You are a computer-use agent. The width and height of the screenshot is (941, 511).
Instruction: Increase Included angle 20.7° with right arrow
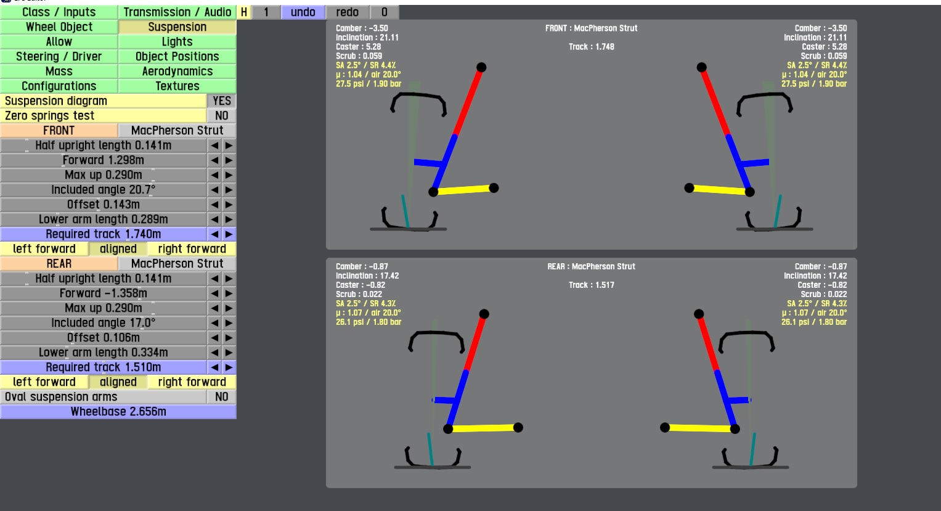coord(229,190)
